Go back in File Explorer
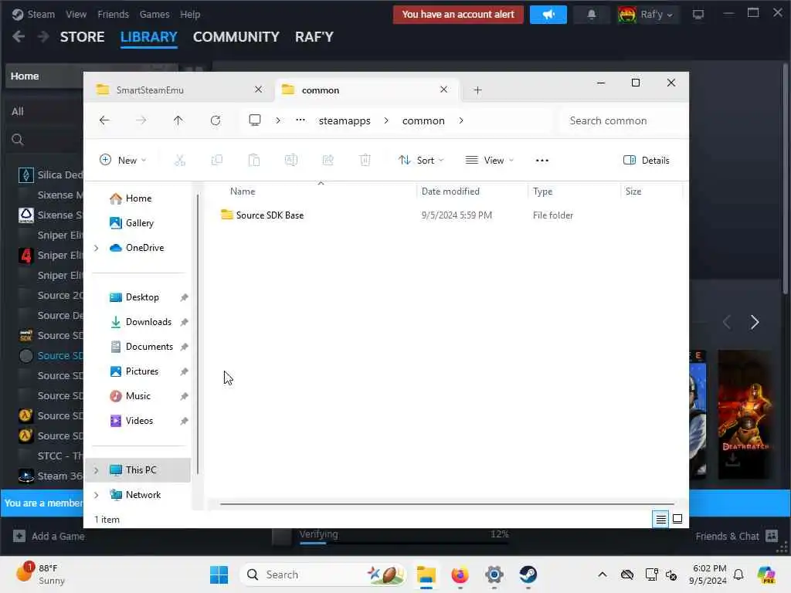This screenshot has width=791, height=593. click(x=104, y=120)
